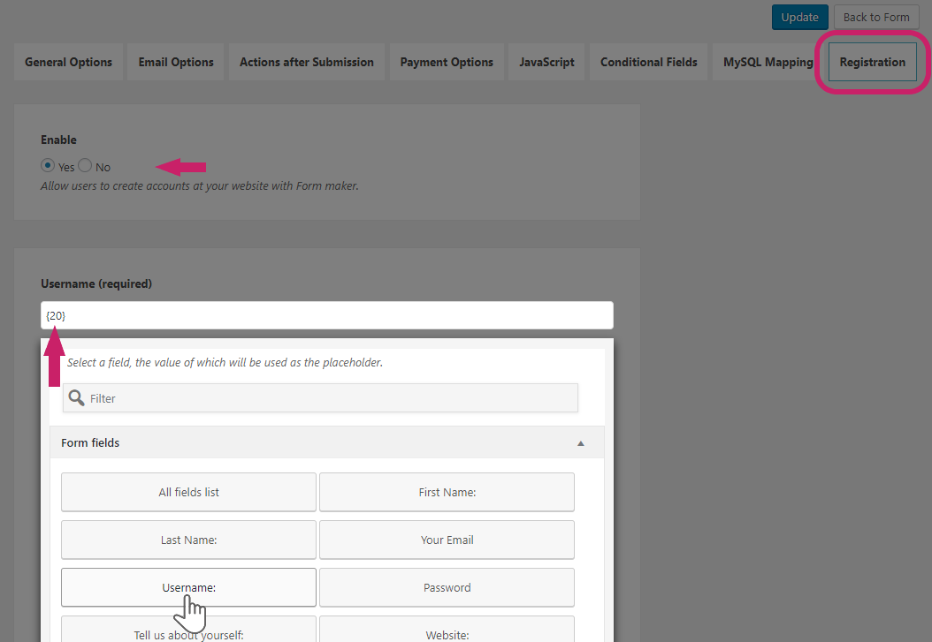Click the magnifier search icon

(x=76, y=397)
